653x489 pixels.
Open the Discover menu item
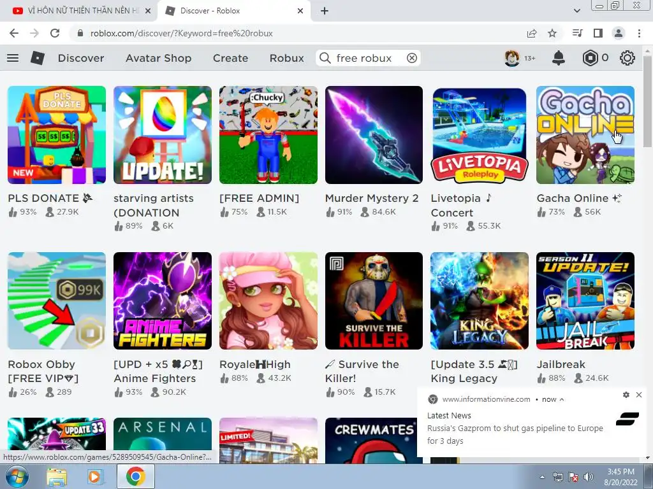[81, 58]
